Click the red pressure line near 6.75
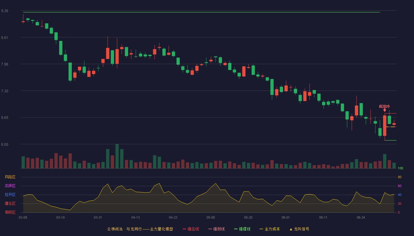Viewport: 414px width, 236px height. pyautogui.click(x=391, y=113)
